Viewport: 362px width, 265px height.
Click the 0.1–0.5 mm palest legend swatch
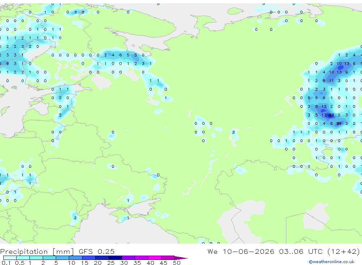pos(10,258)
